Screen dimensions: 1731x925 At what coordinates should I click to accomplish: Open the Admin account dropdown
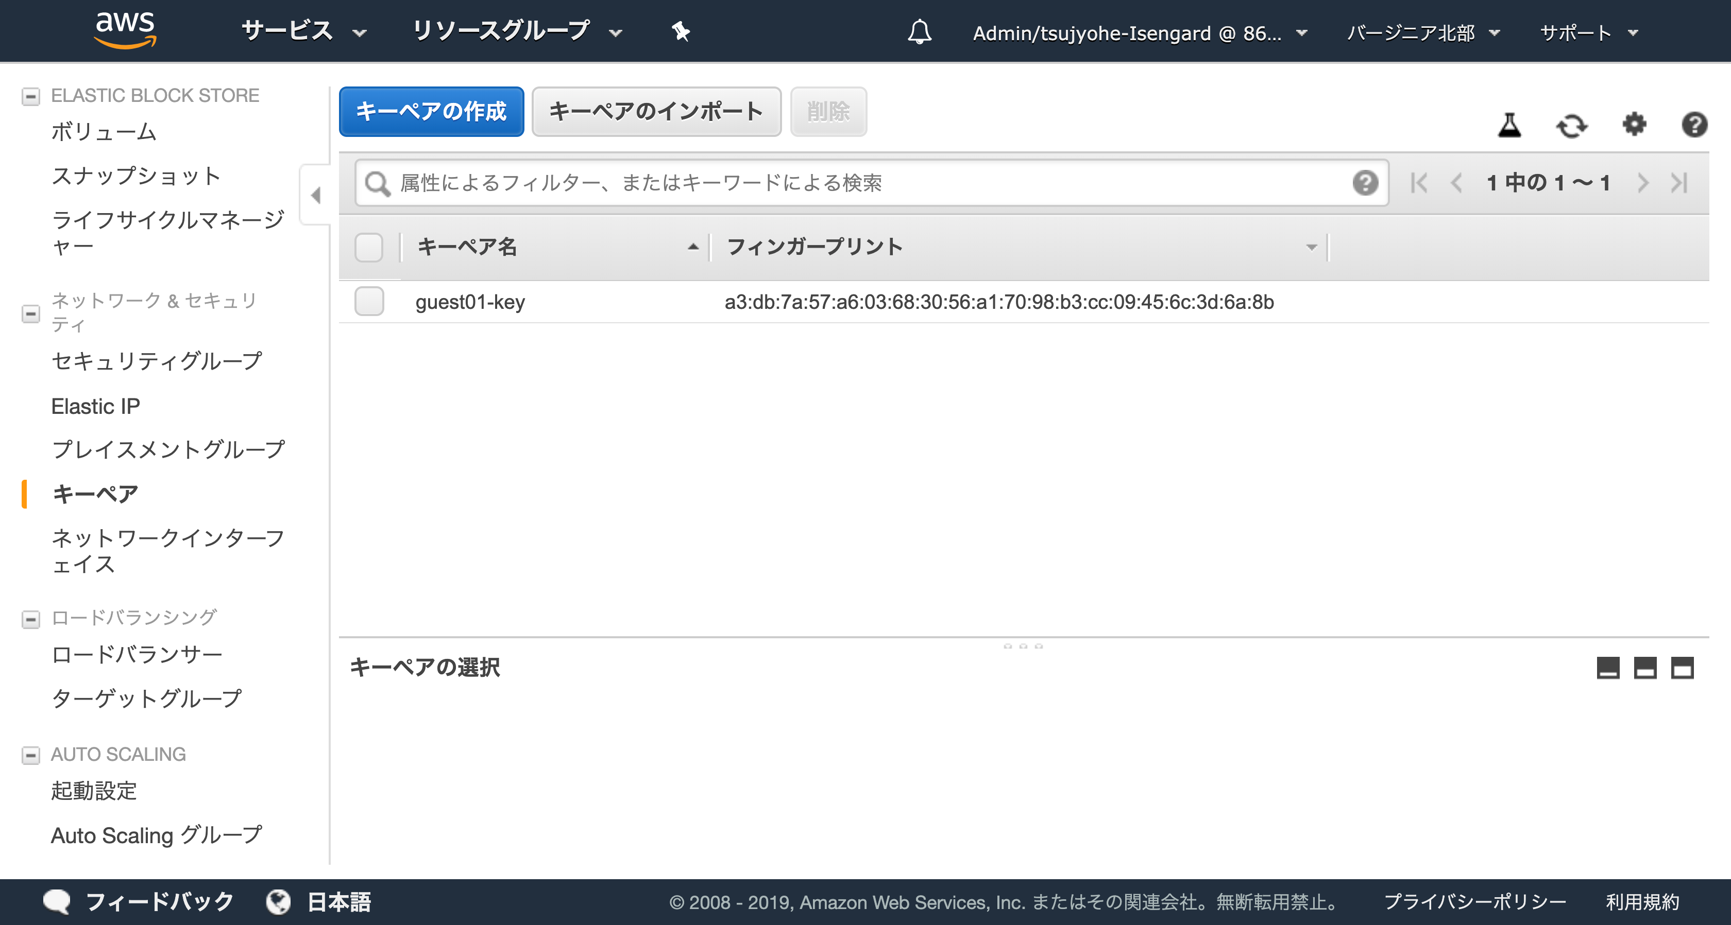tap(1140, 33)
